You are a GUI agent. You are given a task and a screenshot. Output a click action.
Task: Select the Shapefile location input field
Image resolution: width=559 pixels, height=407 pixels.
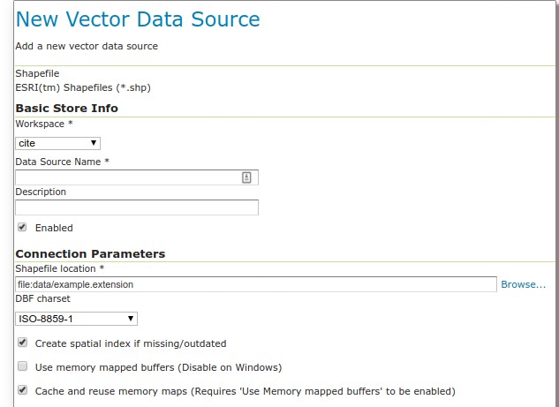[x=256, y=284]
